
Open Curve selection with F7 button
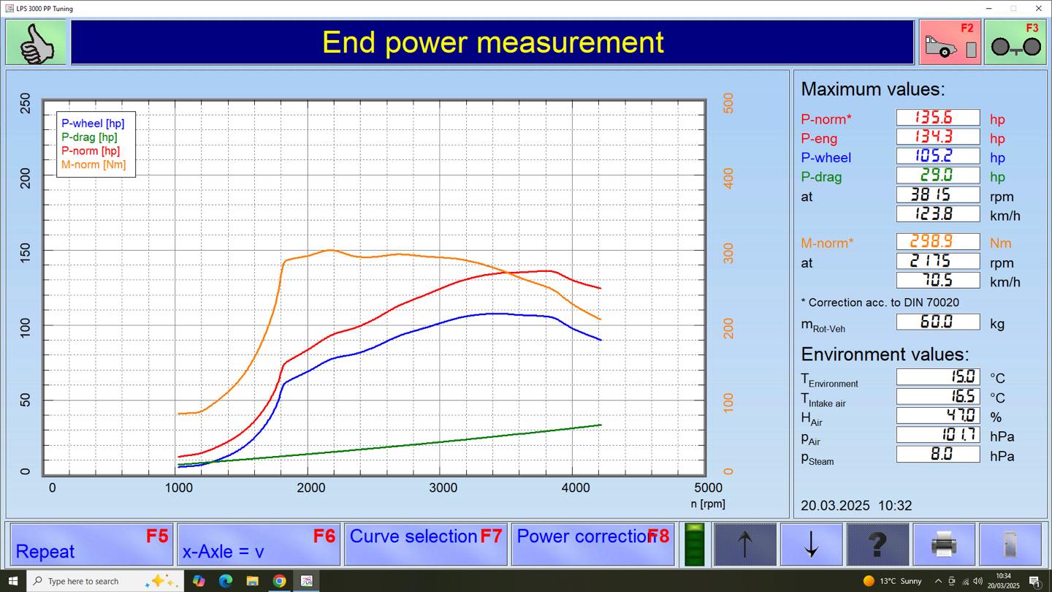pos(426,544)
